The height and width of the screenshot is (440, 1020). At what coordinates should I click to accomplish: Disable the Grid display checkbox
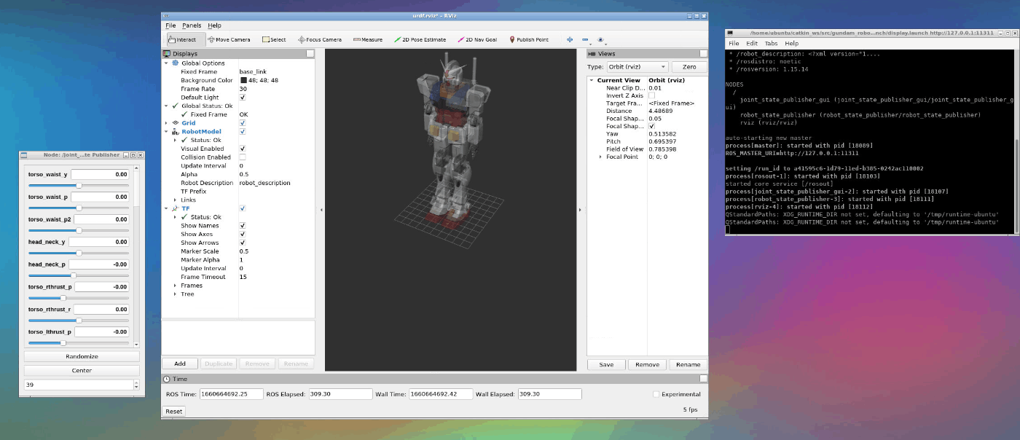[243, 123]
